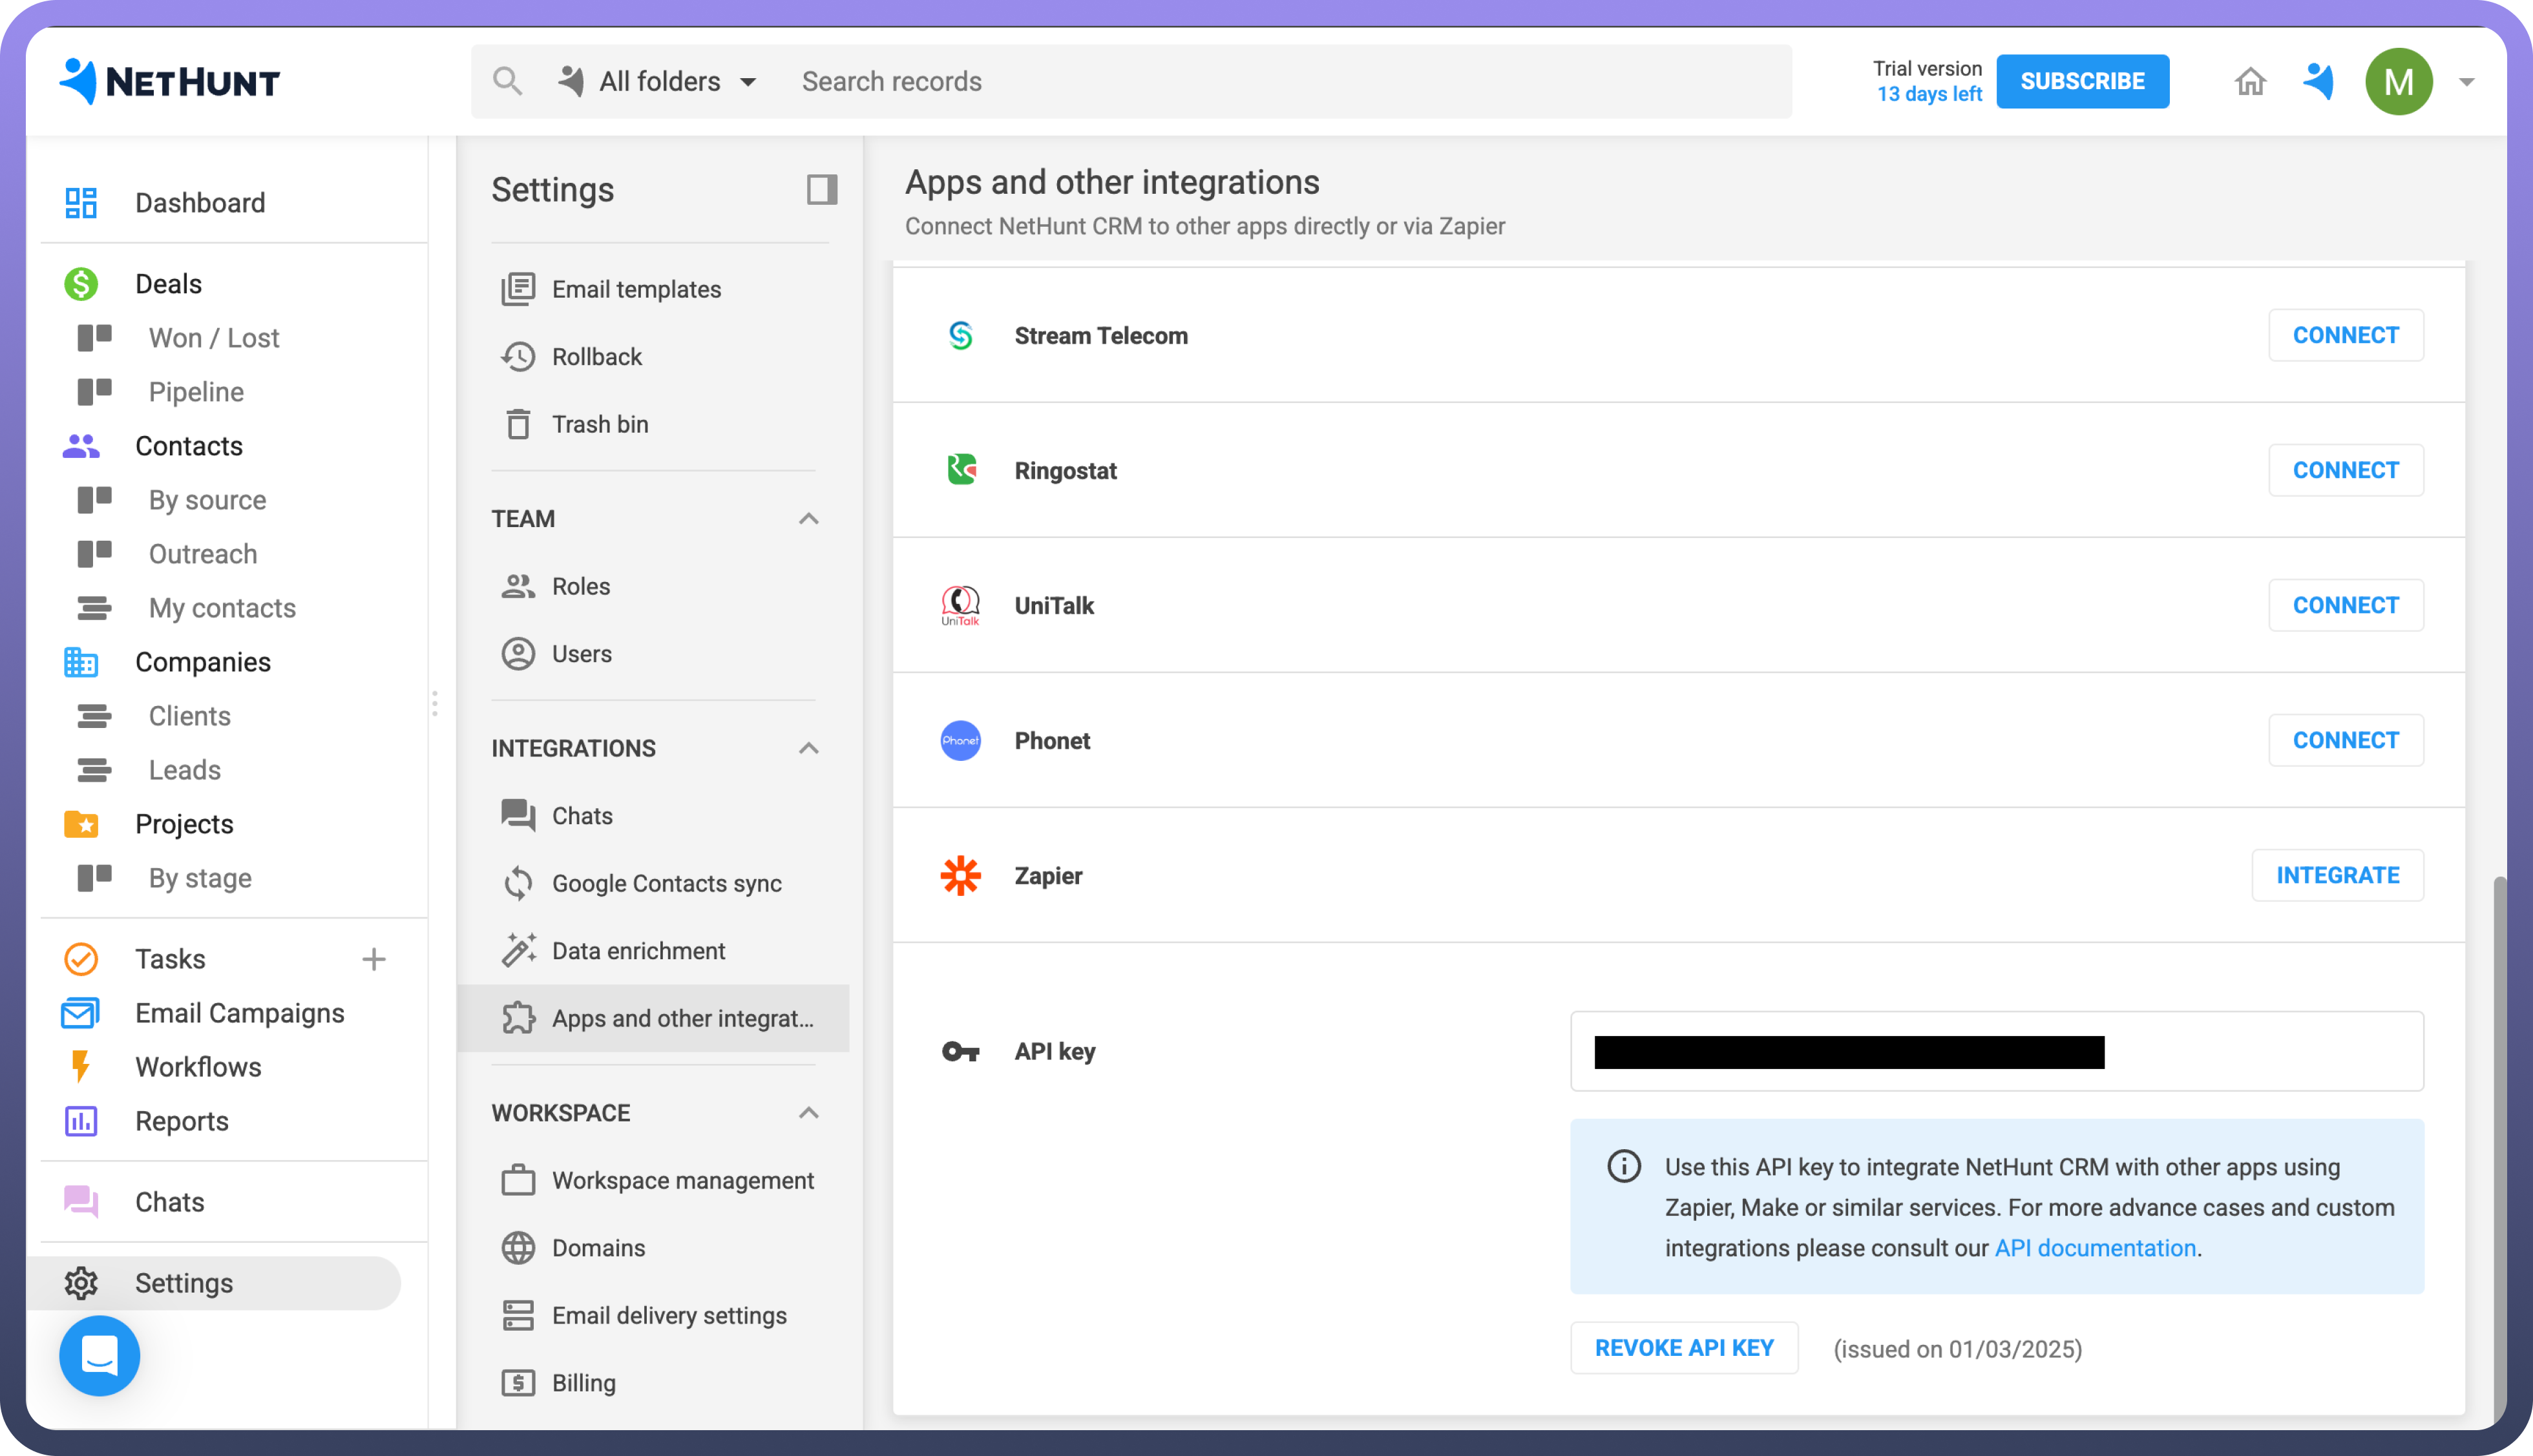Collapse the INTEGRATIONS section
The width and height of the screenshot is (2533, 1456).
(x=808, y=748)
